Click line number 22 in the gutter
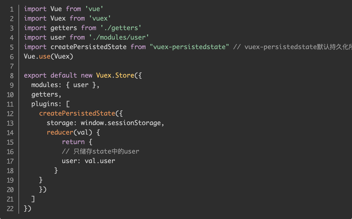This screenshot has width=352, height=219. [10, 209]
